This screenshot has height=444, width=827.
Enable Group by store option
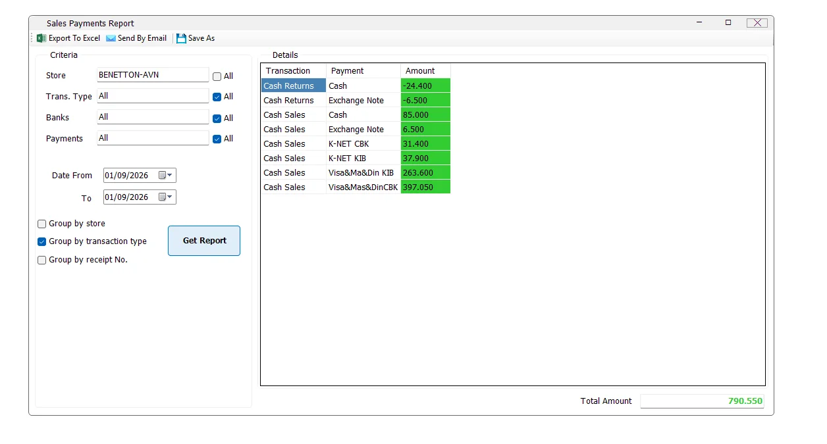coord(42,224)
